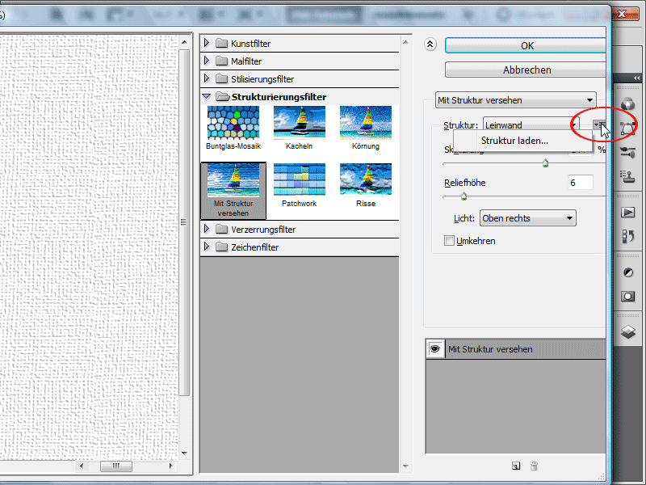Enable the Umkehren checkbox

(449, 241)
